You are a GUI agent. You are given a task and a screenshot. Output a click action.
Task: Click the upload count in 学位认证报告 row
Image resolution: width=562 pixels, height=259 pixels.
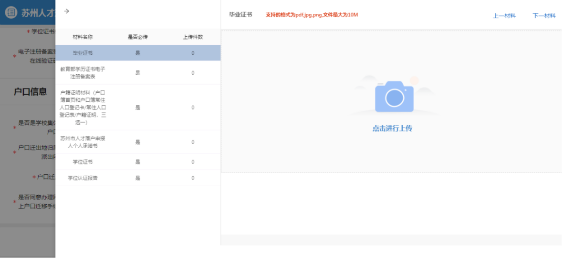[193, 178]
